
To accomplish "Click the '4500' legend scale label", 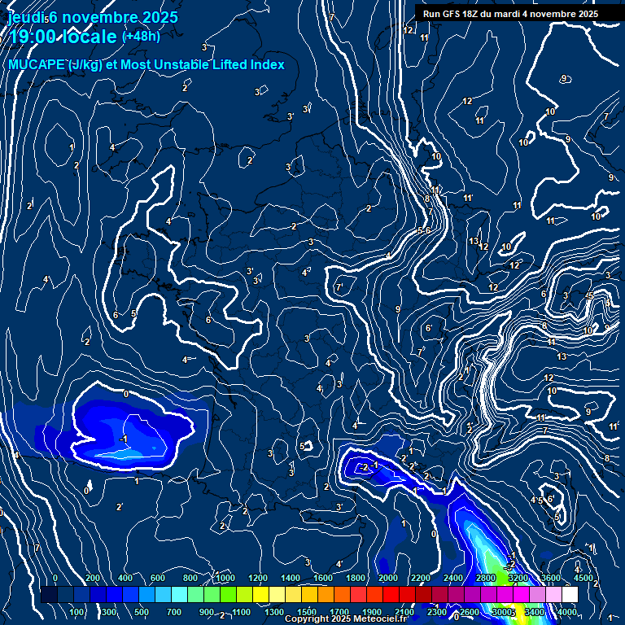I will [x=583, y=578].
